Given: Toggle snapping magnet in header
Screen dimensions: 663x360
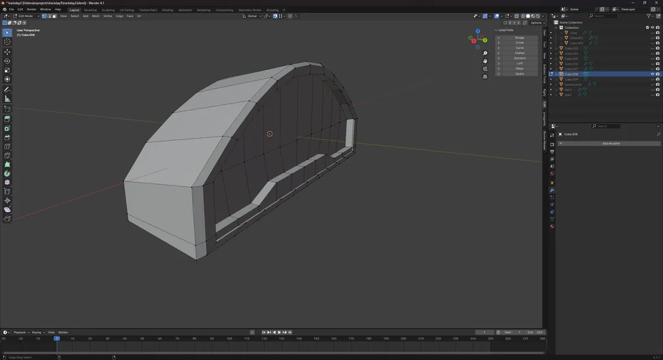Looking at the screenshot, I should pos(275,16).
